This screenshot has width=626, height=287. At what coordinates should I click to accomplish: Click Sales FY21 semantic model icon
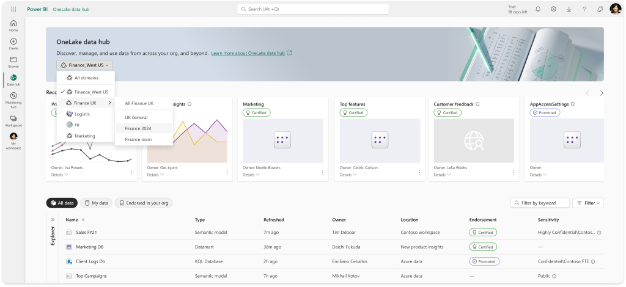point(68,233)
